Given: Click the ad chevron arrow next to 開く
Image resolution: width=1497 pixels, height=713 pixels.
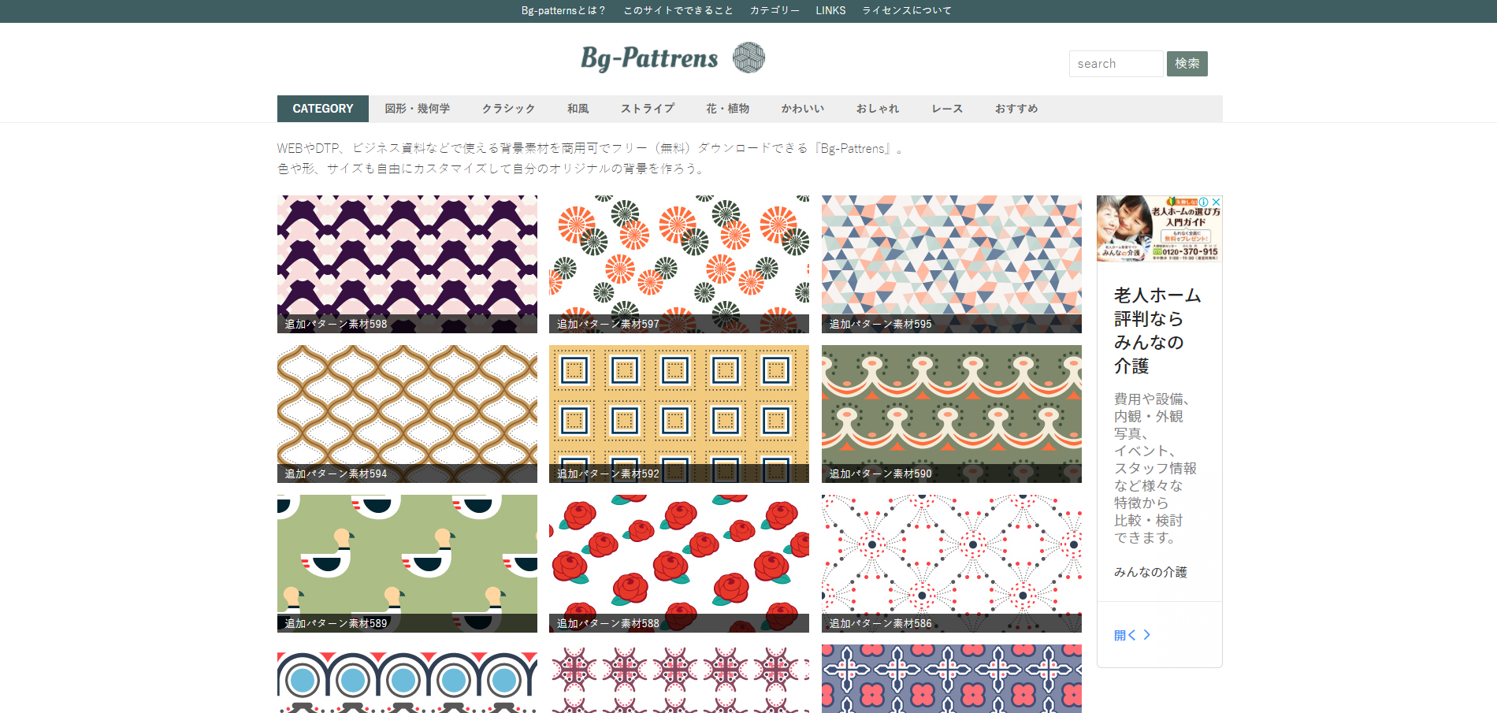Looking at the screenshot, I should coord(1147,635).
